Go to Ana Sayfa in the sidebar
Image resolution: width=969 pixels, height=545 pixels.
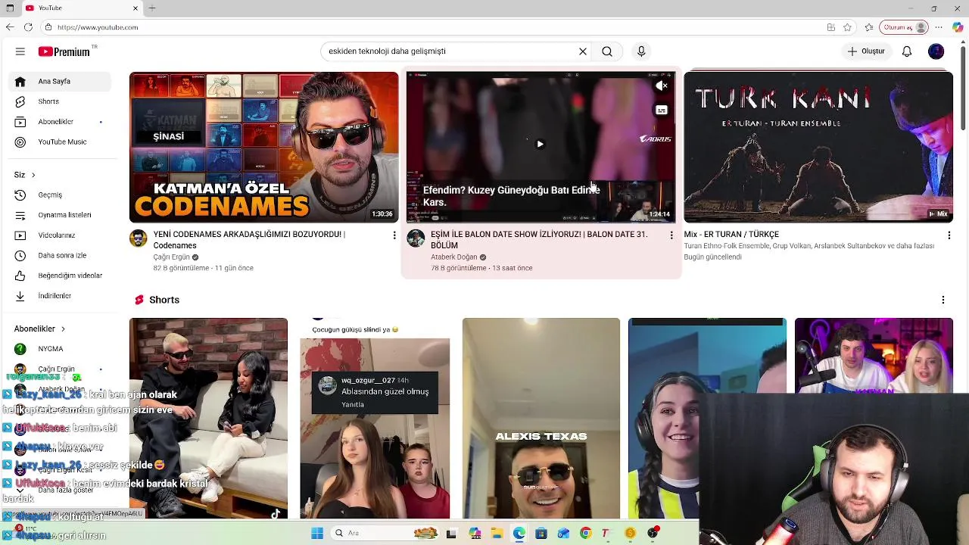click(60, 81)
